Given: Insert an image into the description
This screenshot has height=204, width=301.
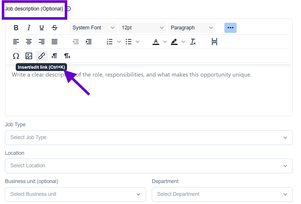Looking at the screenshot, I should [x=29, y=56].
